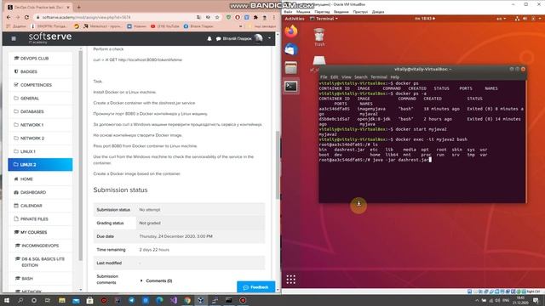The width and height of the screenshot is (545, 306).
Task: Go back in the browser
Action: 9,17
